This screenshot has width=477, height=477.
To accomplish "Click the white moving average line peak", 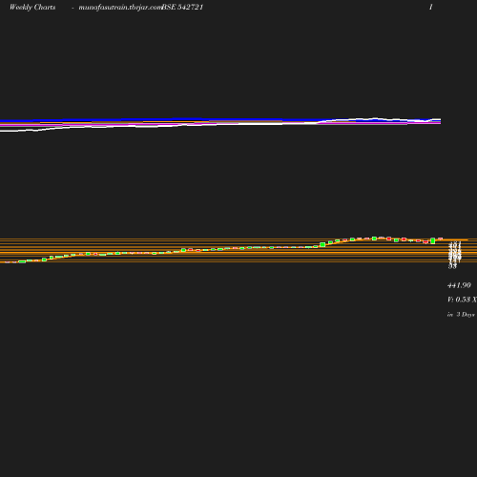I will click(375, 118).
